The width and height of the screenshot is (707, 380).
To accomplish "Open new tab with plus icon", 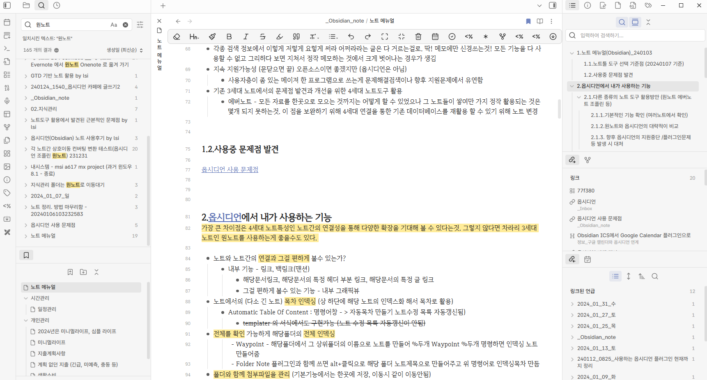I will point(163,6).
